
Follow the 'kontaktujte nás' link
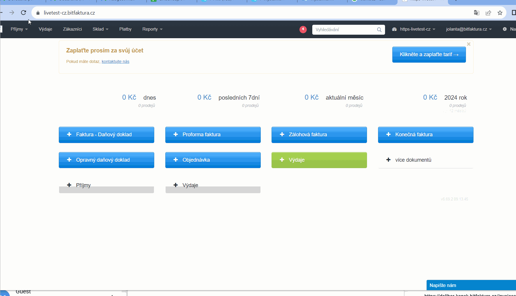pyautogui.click(x=115, y=61)
